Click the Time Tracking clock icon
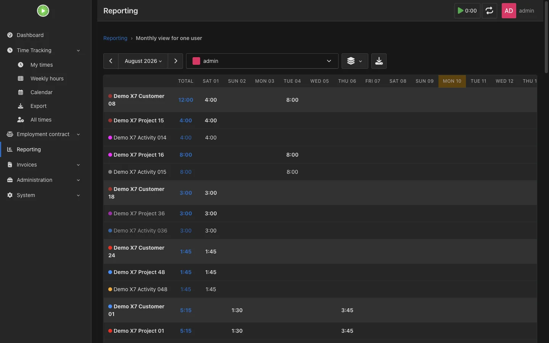The width and height of the screenshot is (549, 343). pos(10,50)
